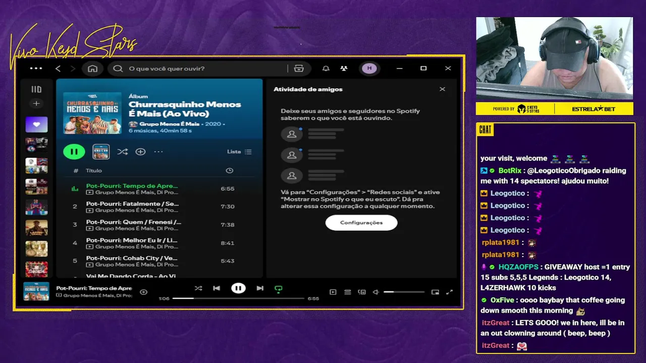Click the CHAT label on stream overlay

click(485, 130)
